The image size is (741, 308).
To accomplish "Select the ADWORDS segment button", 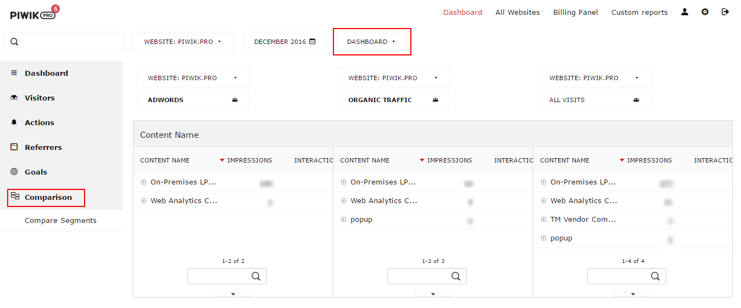I will click(193, 100).
